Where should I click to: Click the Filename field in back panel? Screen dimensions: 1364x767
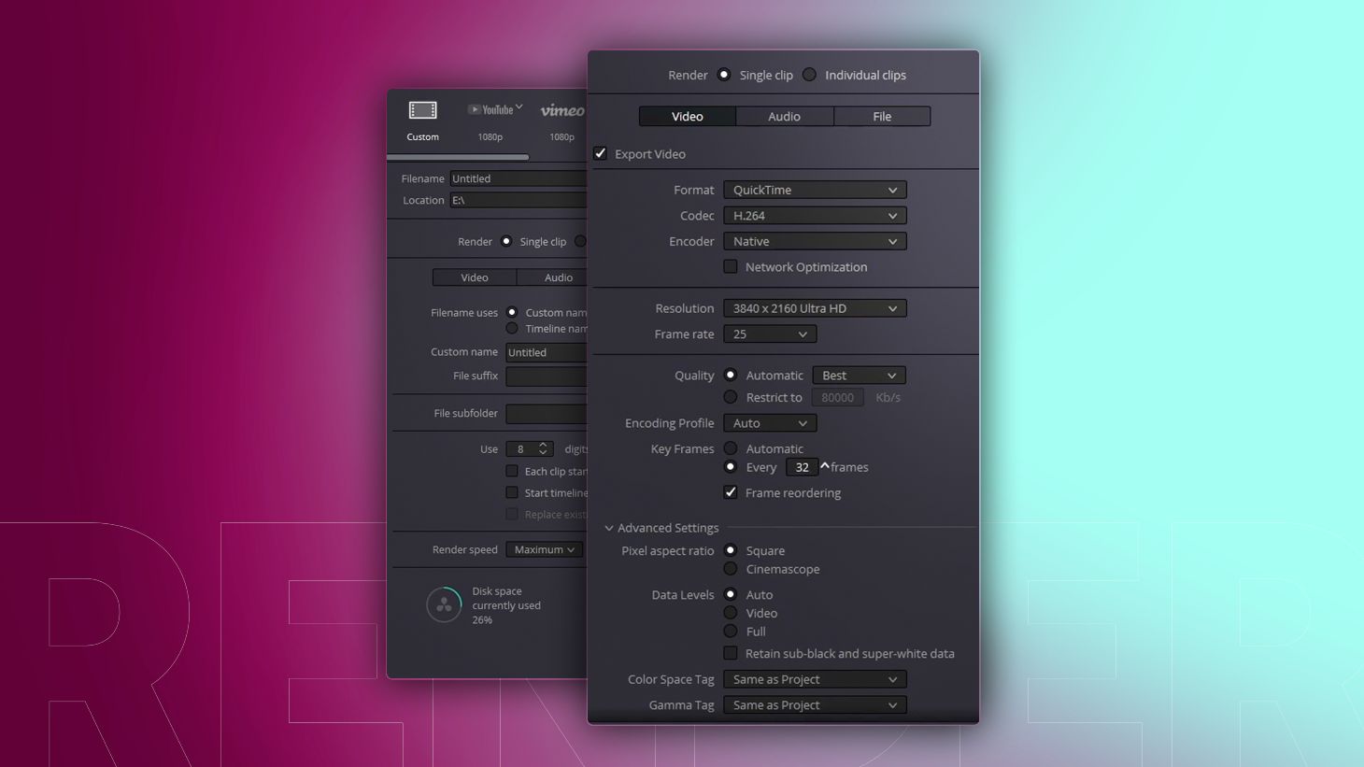[519, 178]
